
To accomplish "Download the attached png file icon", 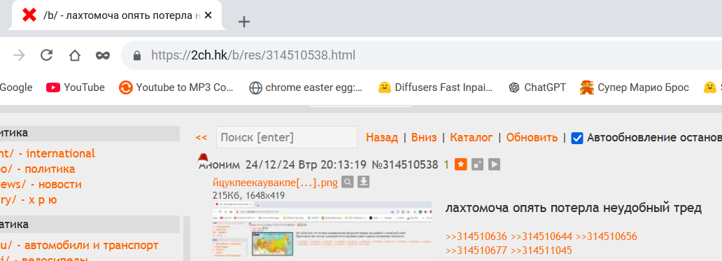I will (364, 183).
